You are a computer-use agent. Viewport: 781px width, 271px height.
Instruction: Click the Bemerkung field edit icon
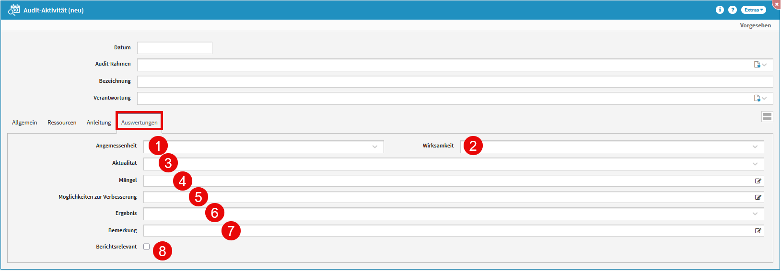tap(758, 231)
